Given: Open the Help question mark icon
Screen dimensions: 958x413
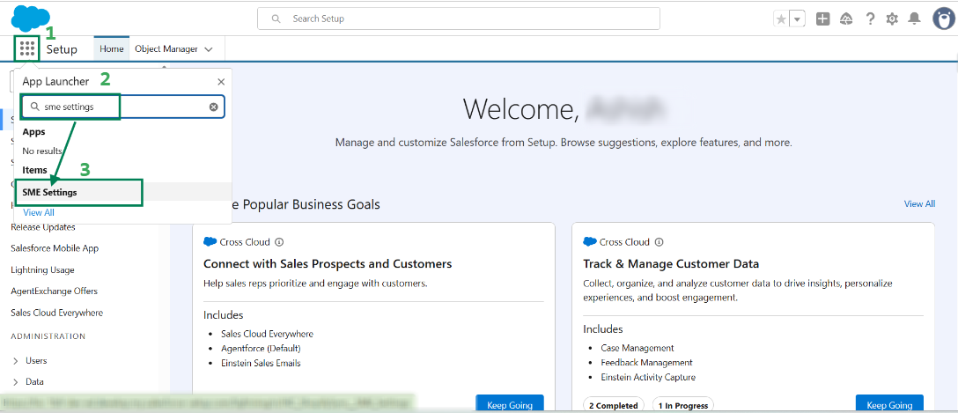Looking at the screenshot, I should click(x=870, y=19).
